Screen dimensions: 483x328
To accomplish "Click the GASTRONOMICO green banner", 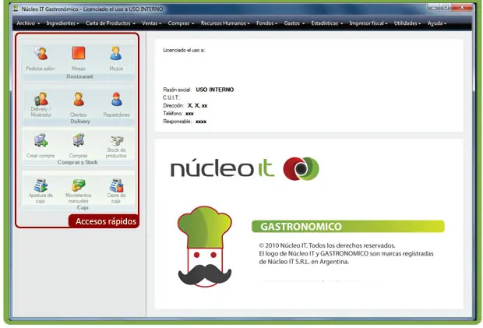I will click(348, 227).
